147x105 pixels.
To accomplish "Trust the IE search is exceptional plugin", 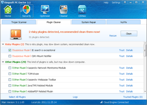I will point(122,50).
